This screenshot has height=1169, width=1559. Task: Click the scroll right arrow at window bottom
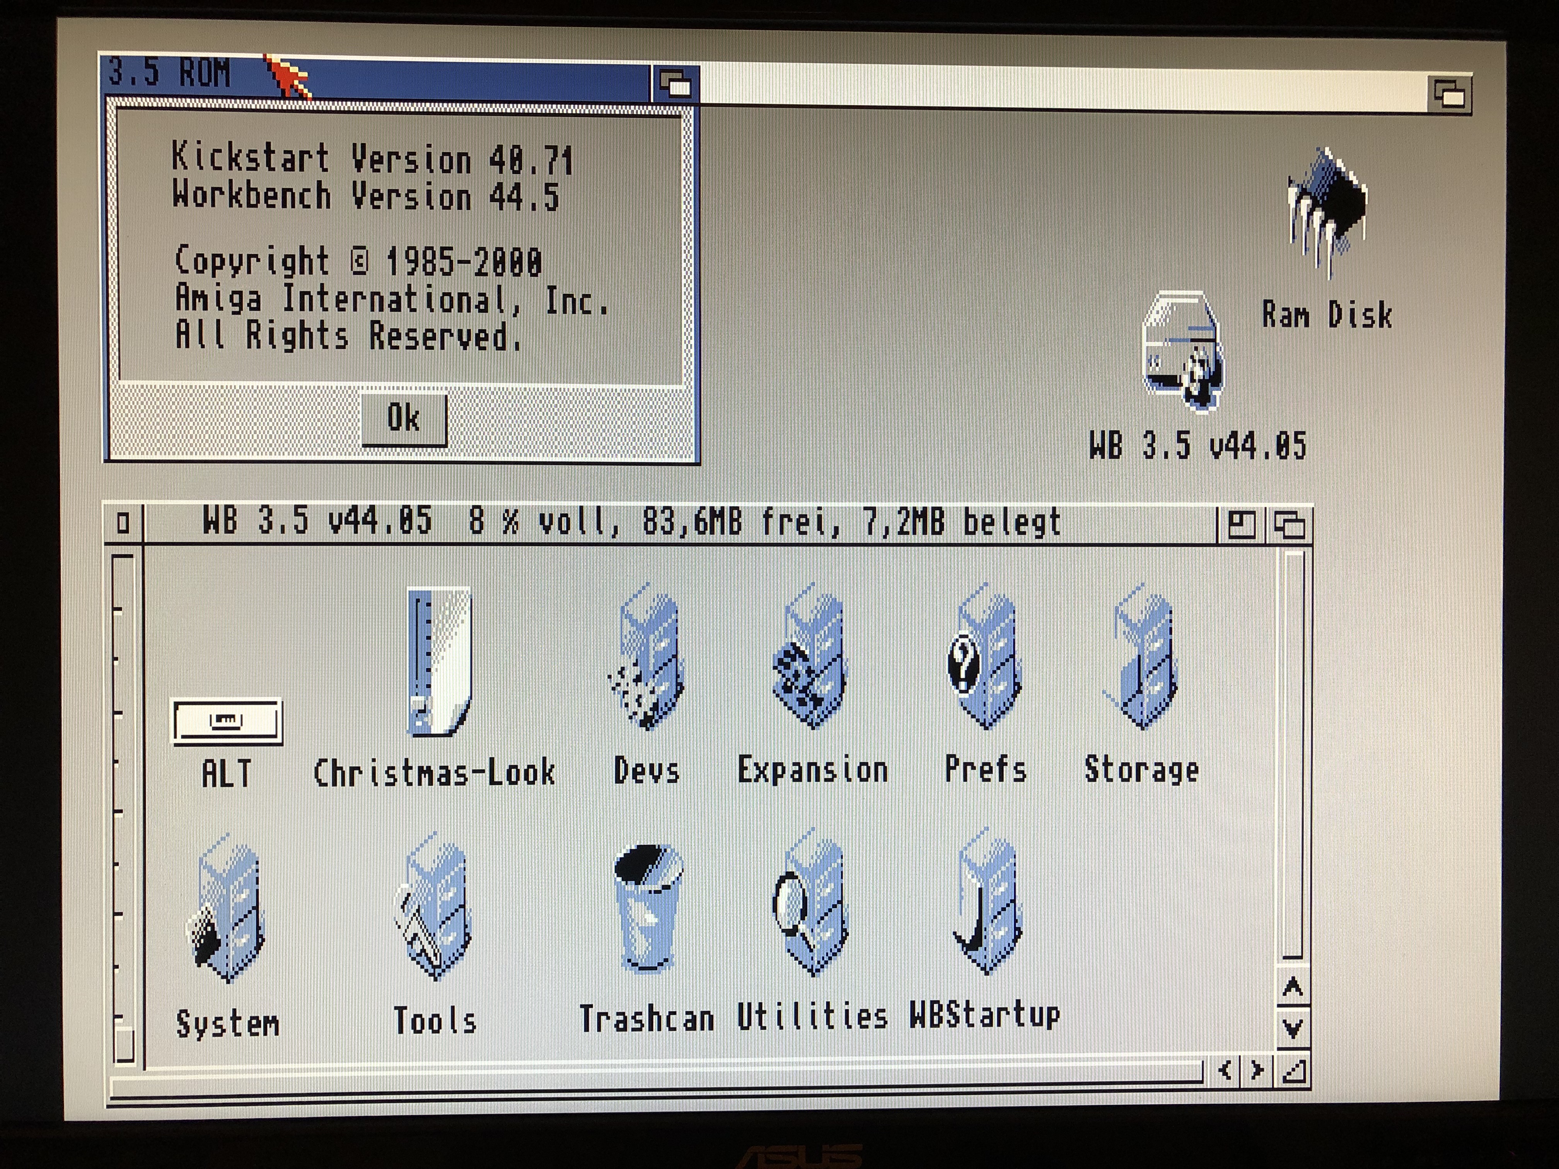[1257, 1070]
